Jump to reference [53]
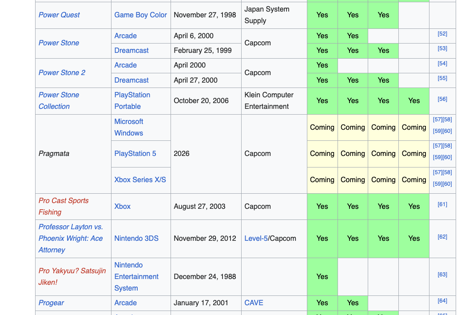469x315 pixels. click(x=442, y=48)
